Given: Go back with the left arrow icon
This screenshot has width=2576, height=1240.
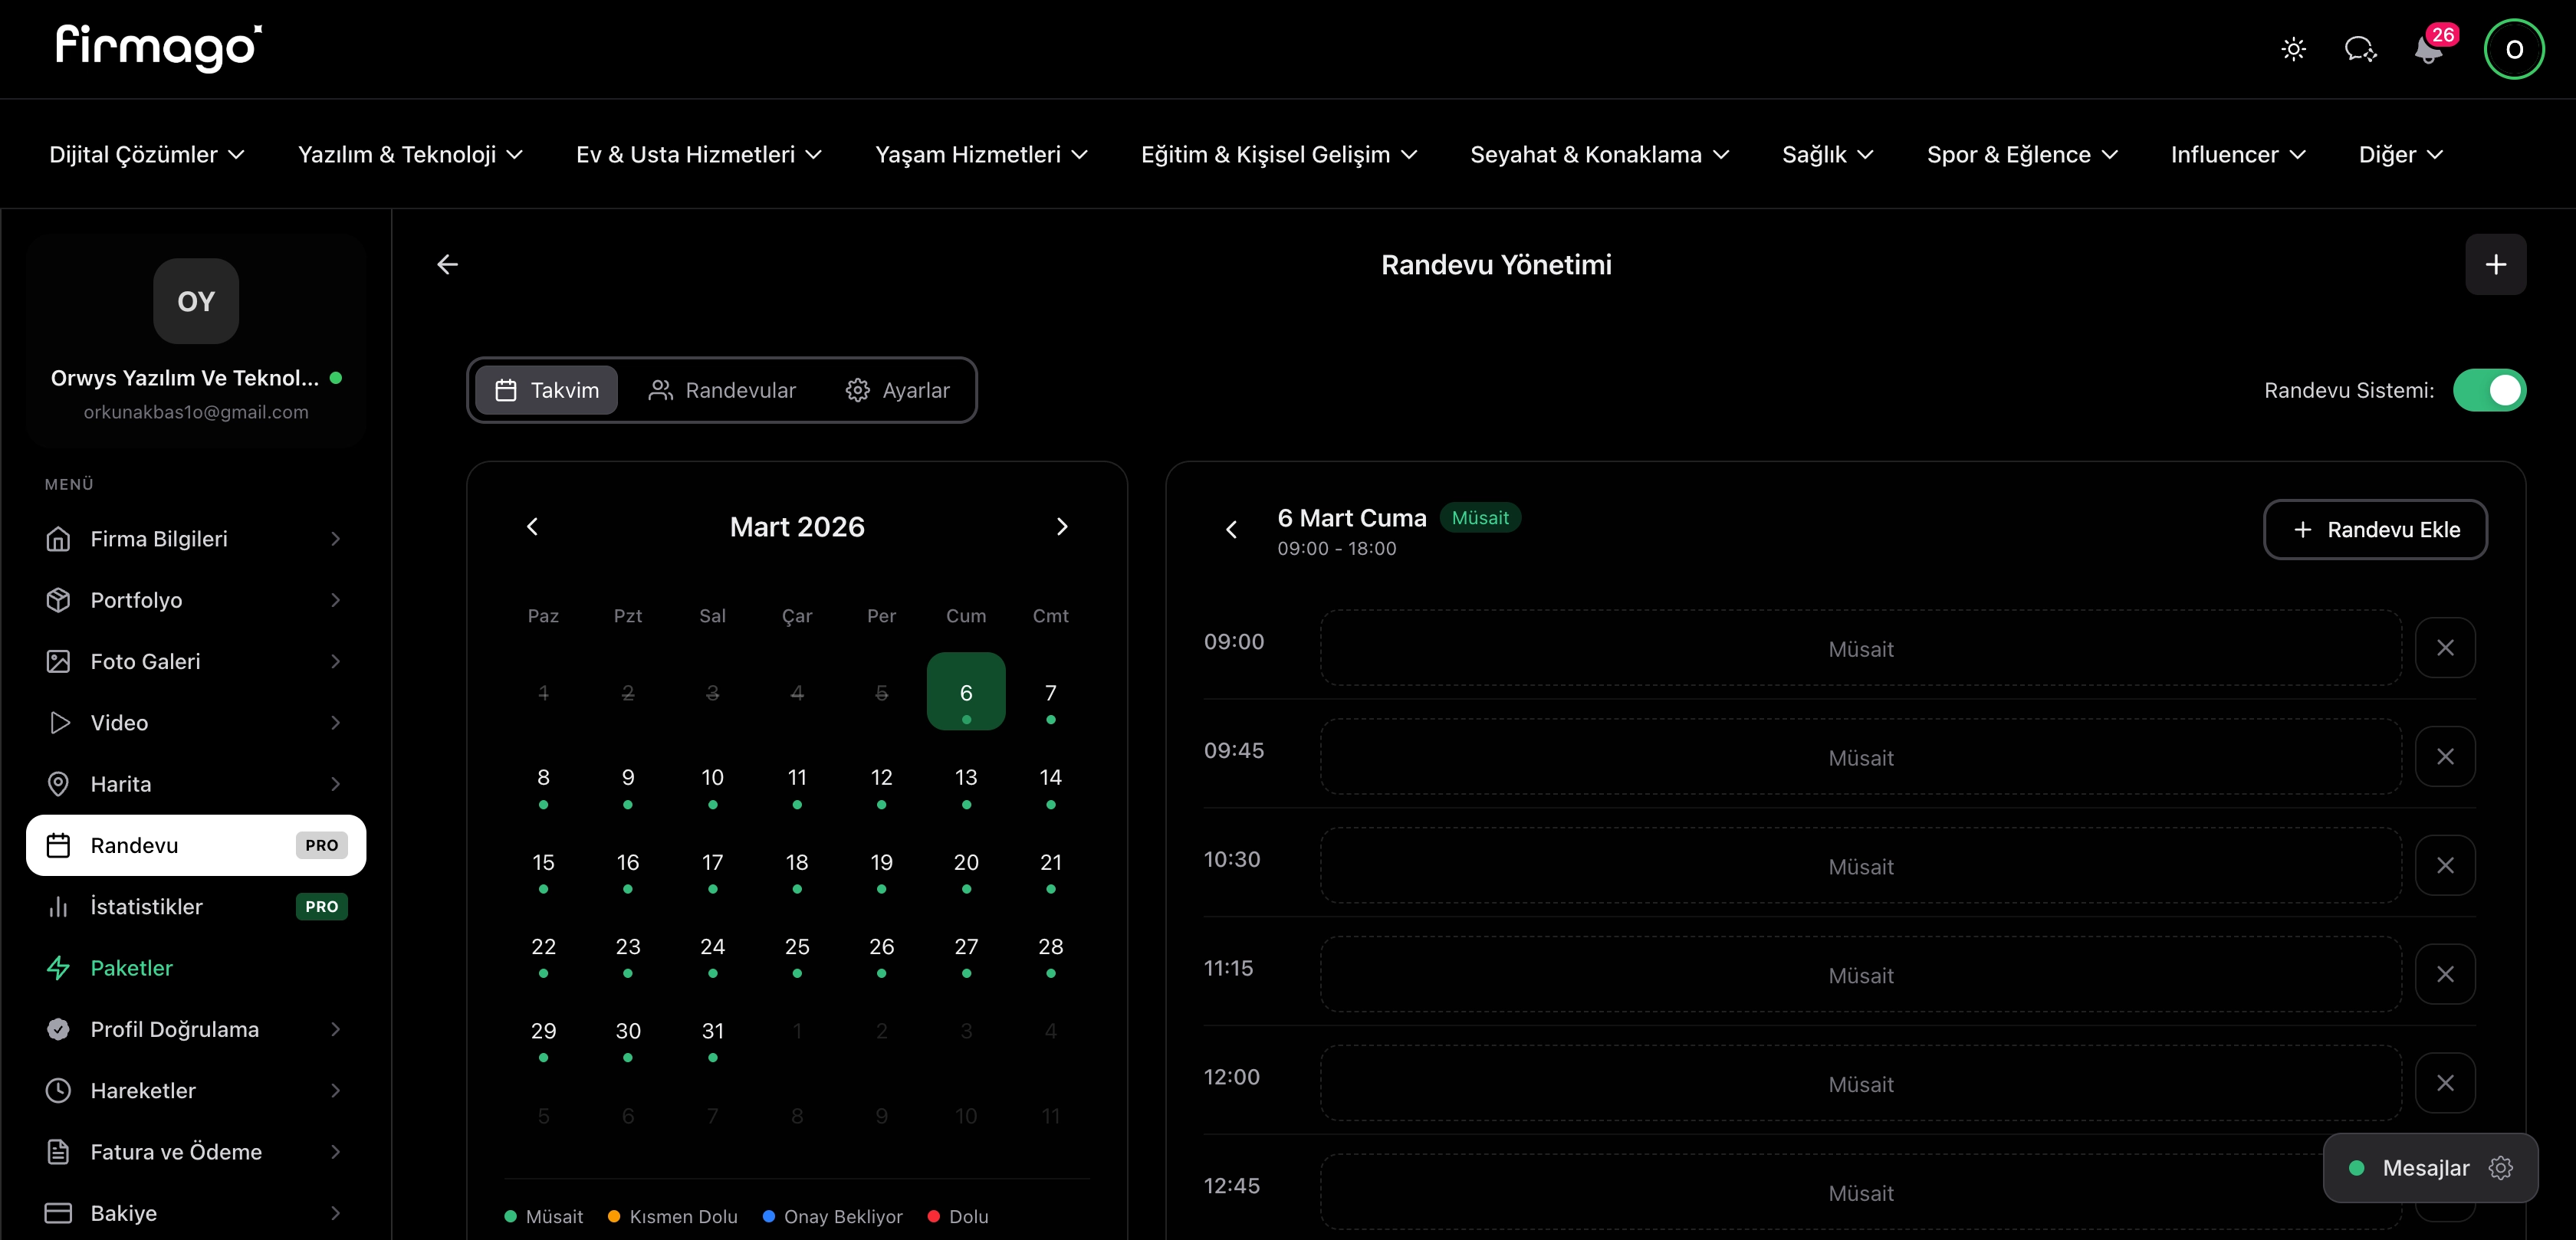Looking at the screenshot, I should click(x=447, y=264).
